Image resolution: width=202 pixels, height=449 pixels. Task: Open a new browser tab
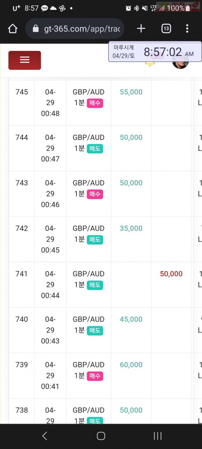coord(141,29)
